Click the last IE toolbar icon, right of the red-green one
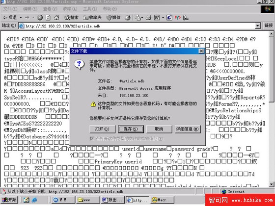Viewport: 275px width, 206px height. tap(186, 18)
